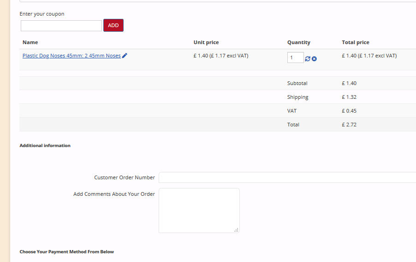The width and height of the screenshot is (416, 262).
Task: Click the Unit price column header
Action: point(206,42)
